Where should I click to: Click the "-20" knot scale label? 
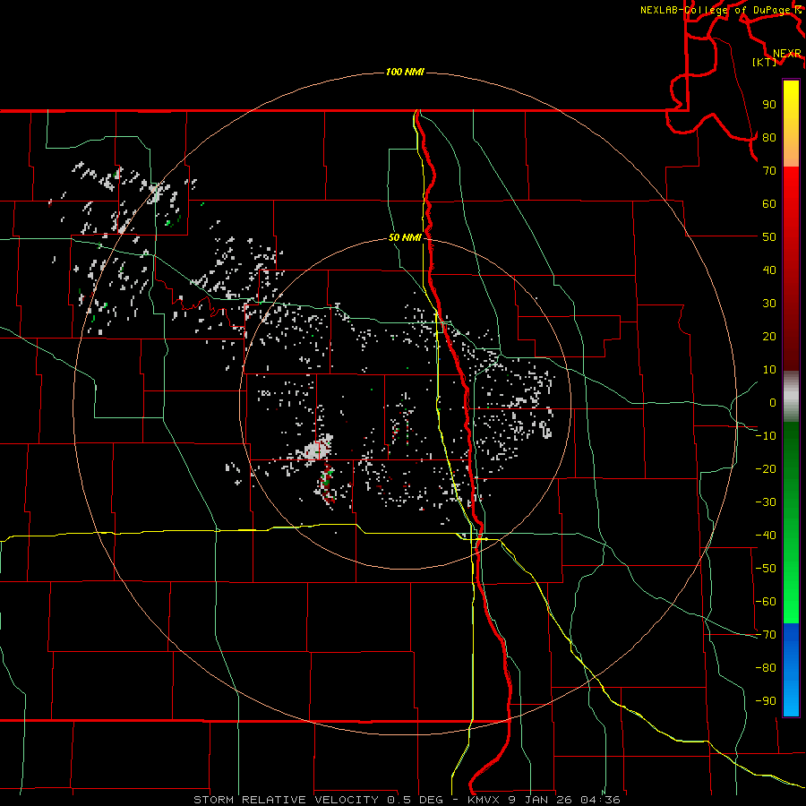click(766, 468)
